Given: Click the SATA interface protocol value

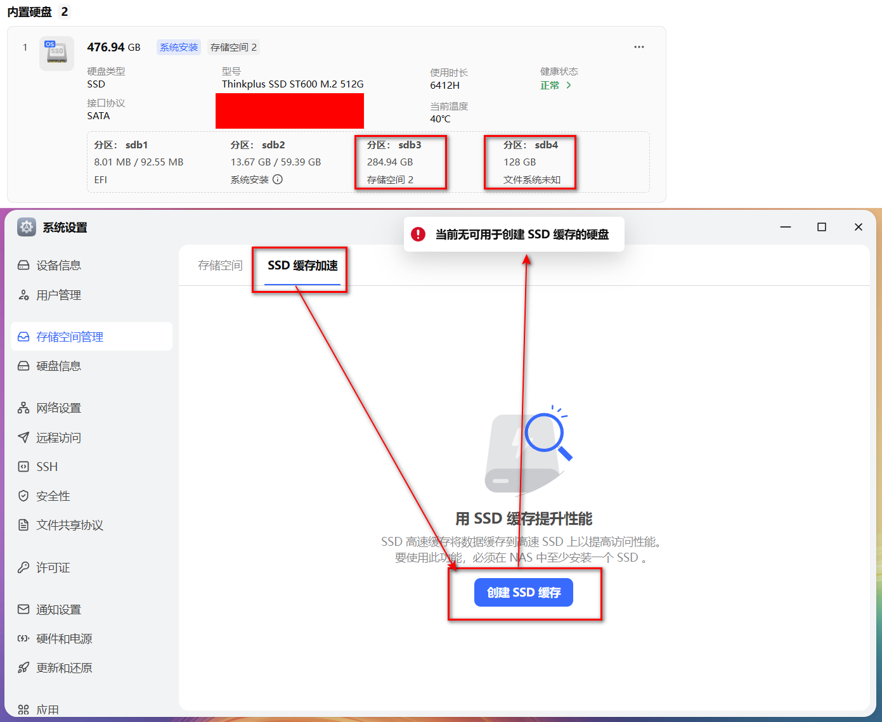Looking at the screenshot, I should pos(98,116).
